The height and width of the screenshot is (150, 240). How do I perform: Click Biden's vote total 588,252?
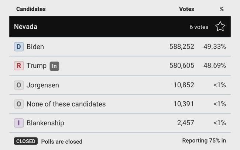click(181, 47)
